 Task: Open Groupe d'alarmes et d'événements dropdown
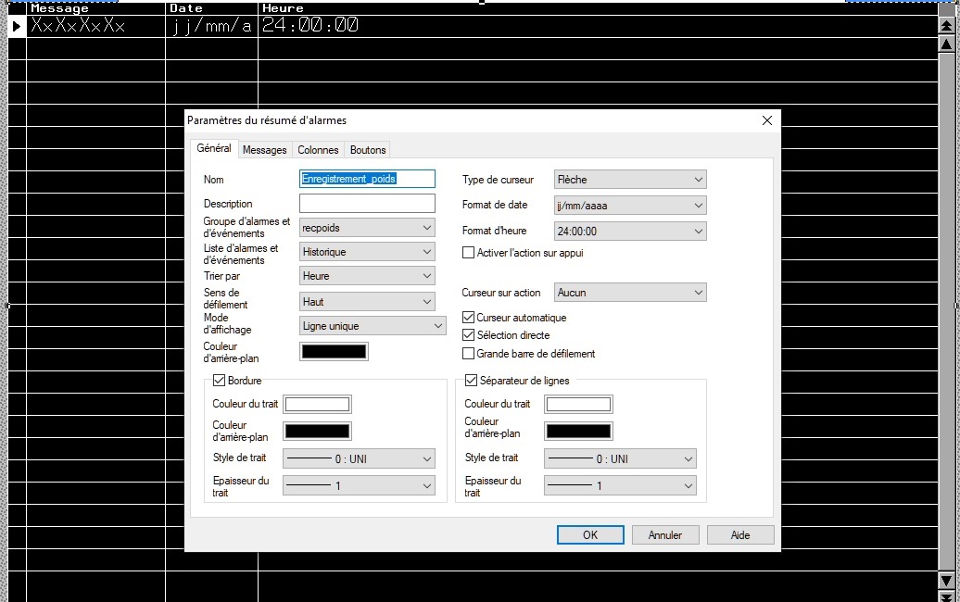click(368, 227)
